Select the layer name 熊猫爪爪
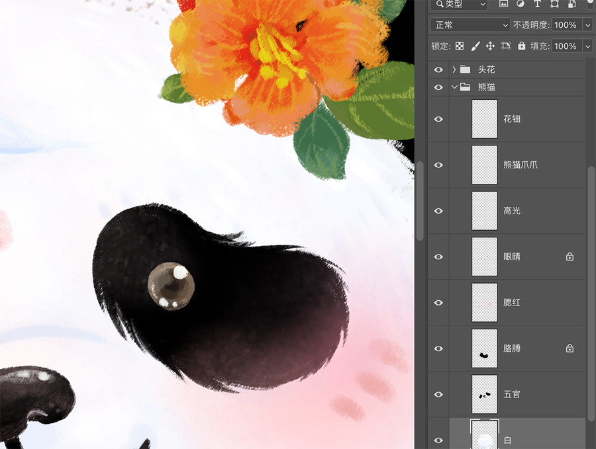 pyautogui.click(x=521, y=165)
